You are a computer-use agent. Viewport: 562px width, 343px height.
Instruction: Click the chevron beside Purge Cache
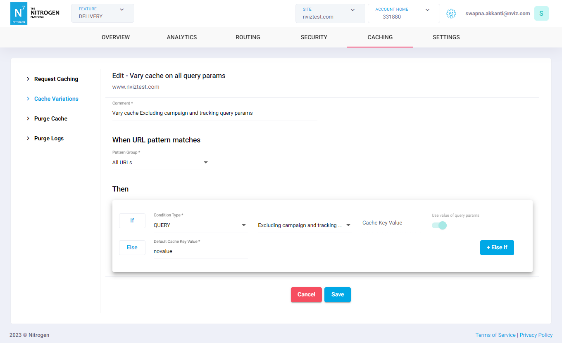click(x=28, y=118)
